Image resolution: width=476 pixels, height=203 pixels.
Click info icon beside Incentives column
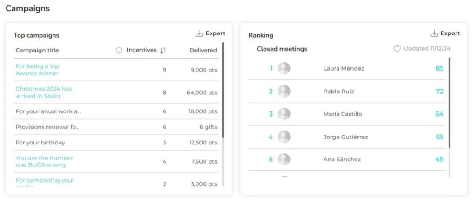(119, 50)
